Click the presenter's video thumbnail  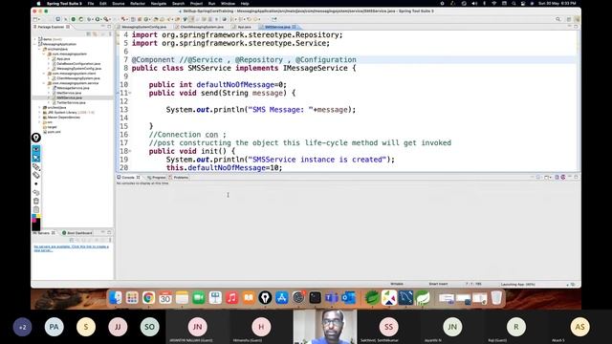coord(325,327)
